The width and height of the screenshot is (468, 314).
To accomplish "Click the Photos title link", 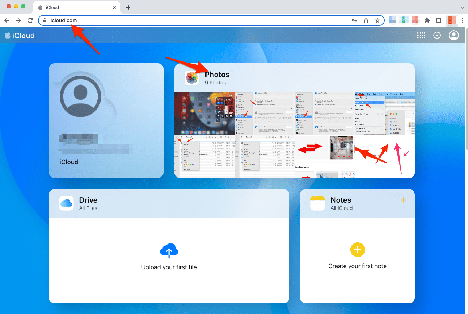I will pyautogui.click(x=217, y=75).
